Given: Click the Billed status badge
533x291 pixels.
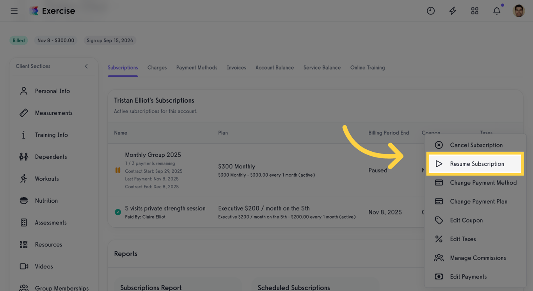Looking at the screenshot, I should pos(18,40).
